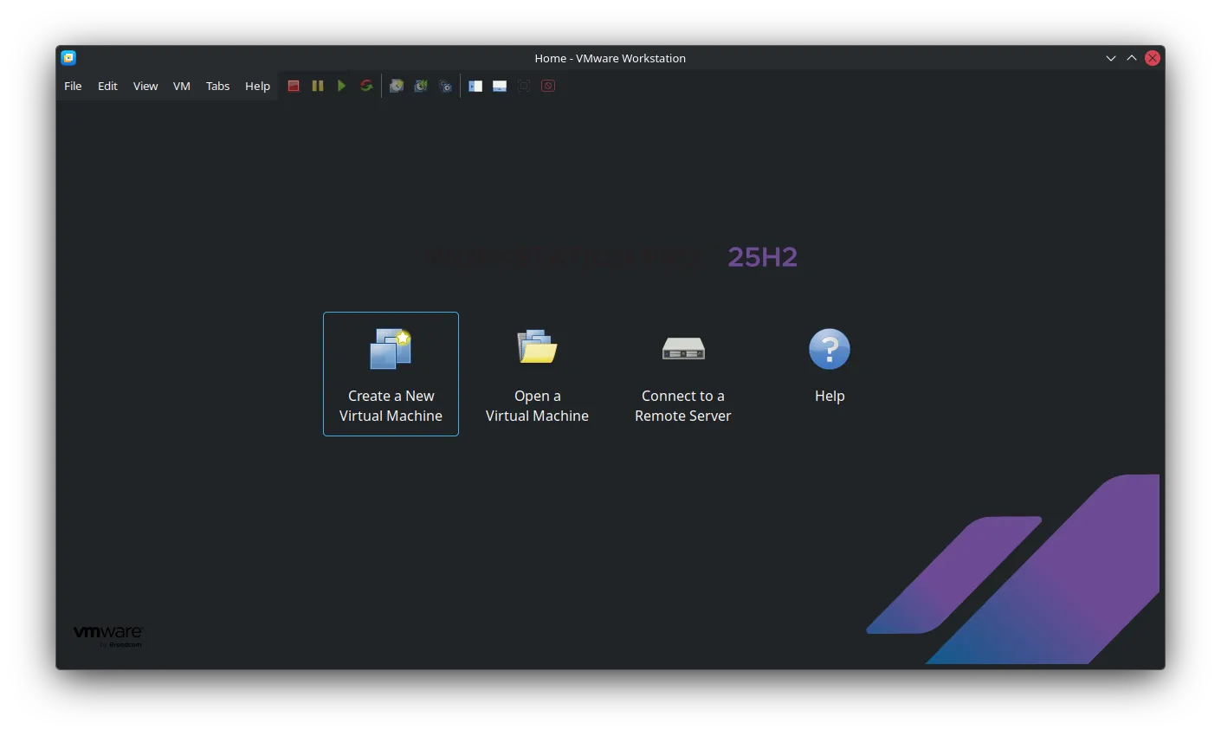Open the File menu
1221x736 pixels.
[72, 86]
